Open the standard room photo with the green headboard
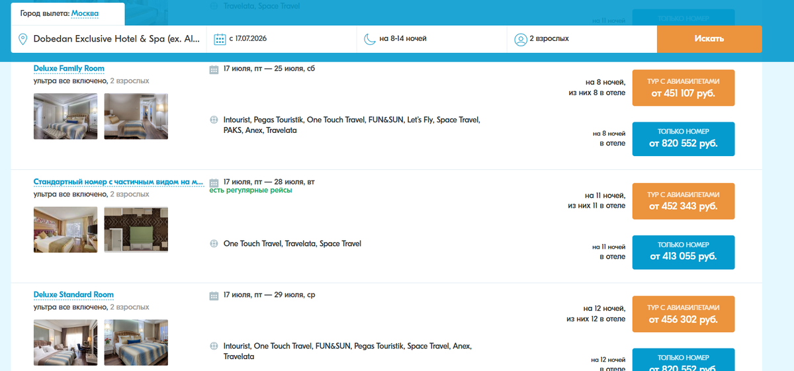Image resolution: width=794 pixels, height=371 pixels. [136, 229]
